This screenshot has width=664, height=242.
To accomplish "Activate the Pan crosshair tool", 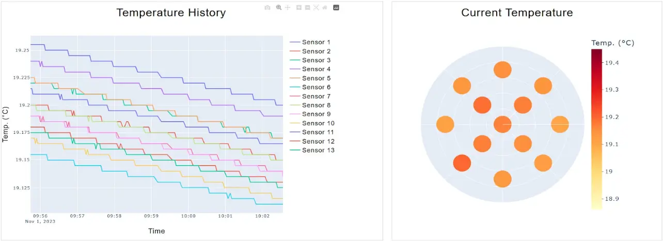I will [288, 8].
